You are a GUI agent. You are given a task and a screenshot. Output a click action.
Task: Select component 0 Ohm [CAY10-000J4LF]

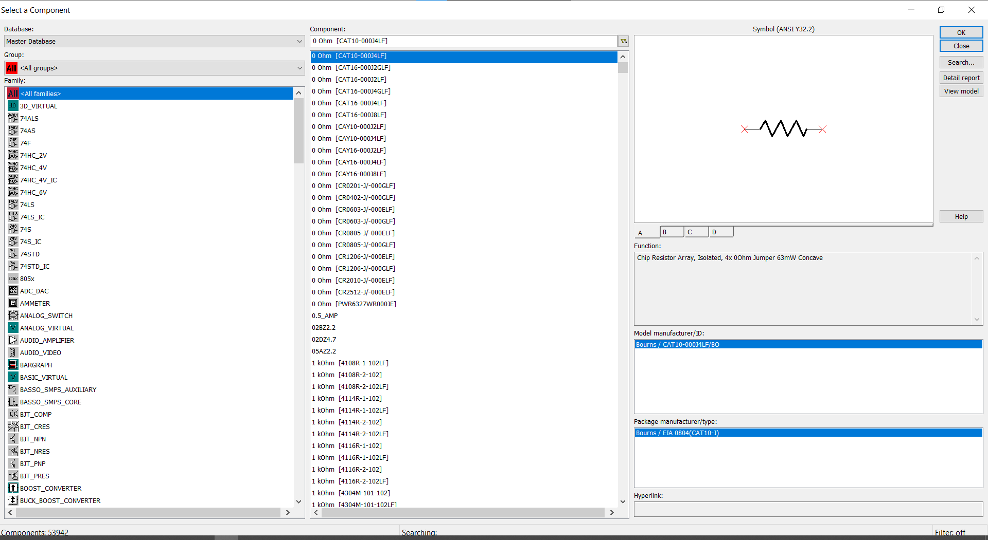(464, 139)
